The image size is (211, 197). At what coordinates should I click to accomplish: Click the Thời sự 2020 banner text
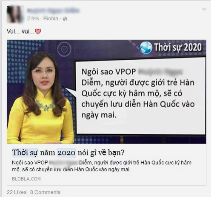tap(178, 47)
